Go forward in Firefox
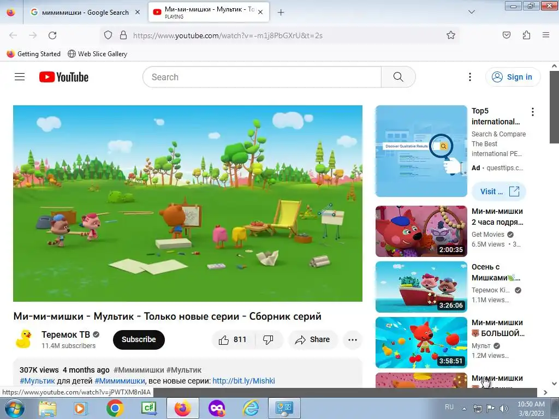 [x=33, y=35]
